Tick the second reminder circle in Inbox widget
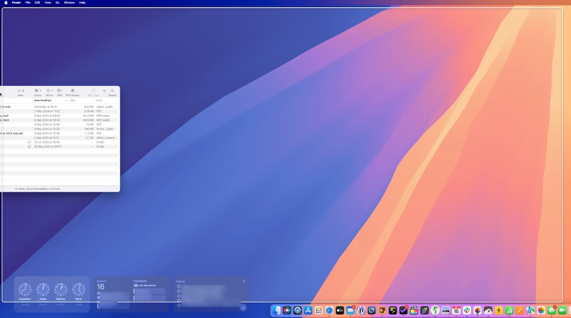 coord(179,291)
